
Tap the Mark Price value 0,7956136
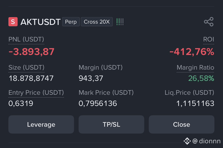(x=98, y=103)
